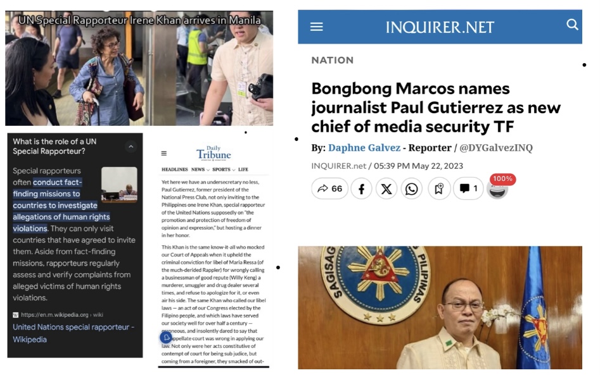Expand the SPORTS dropdown in Tribune nav
The width and height of the screenshot is (600, 375).
224,169
